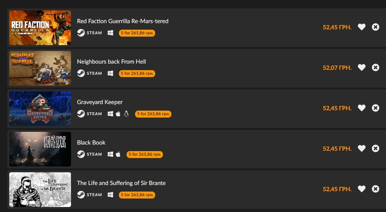
Task: Open Graveyard Keeper cover image
Action: 40,108
